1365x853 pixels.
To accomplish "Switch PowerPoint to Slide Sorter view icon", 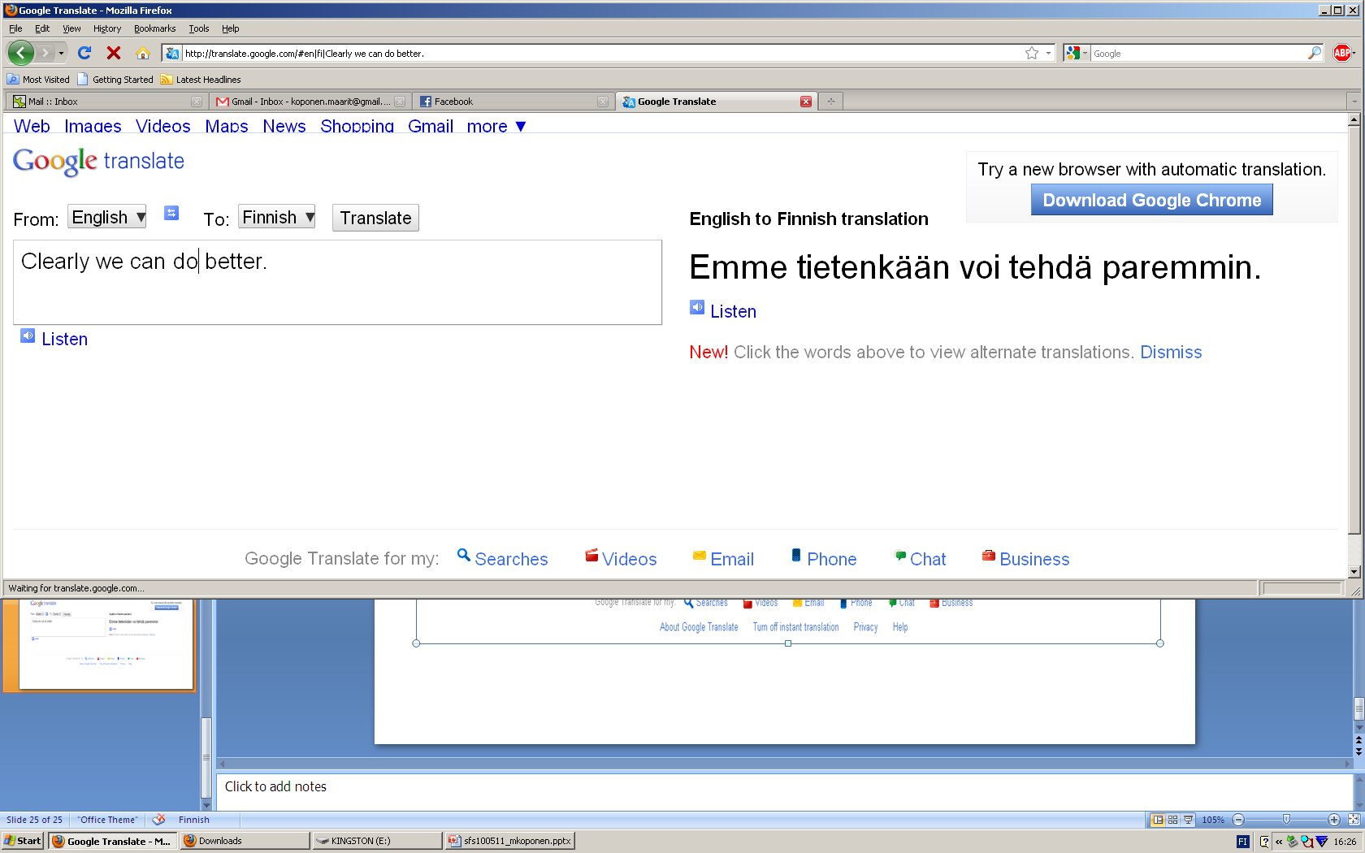I will point(1172,820).
